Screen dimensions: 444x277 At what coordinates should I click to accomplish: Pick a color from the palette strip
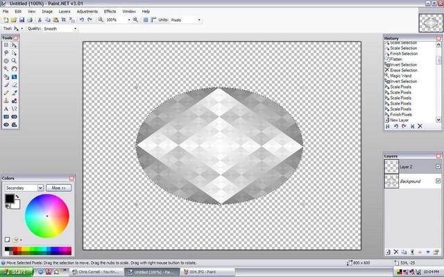(x=38, y=251)
